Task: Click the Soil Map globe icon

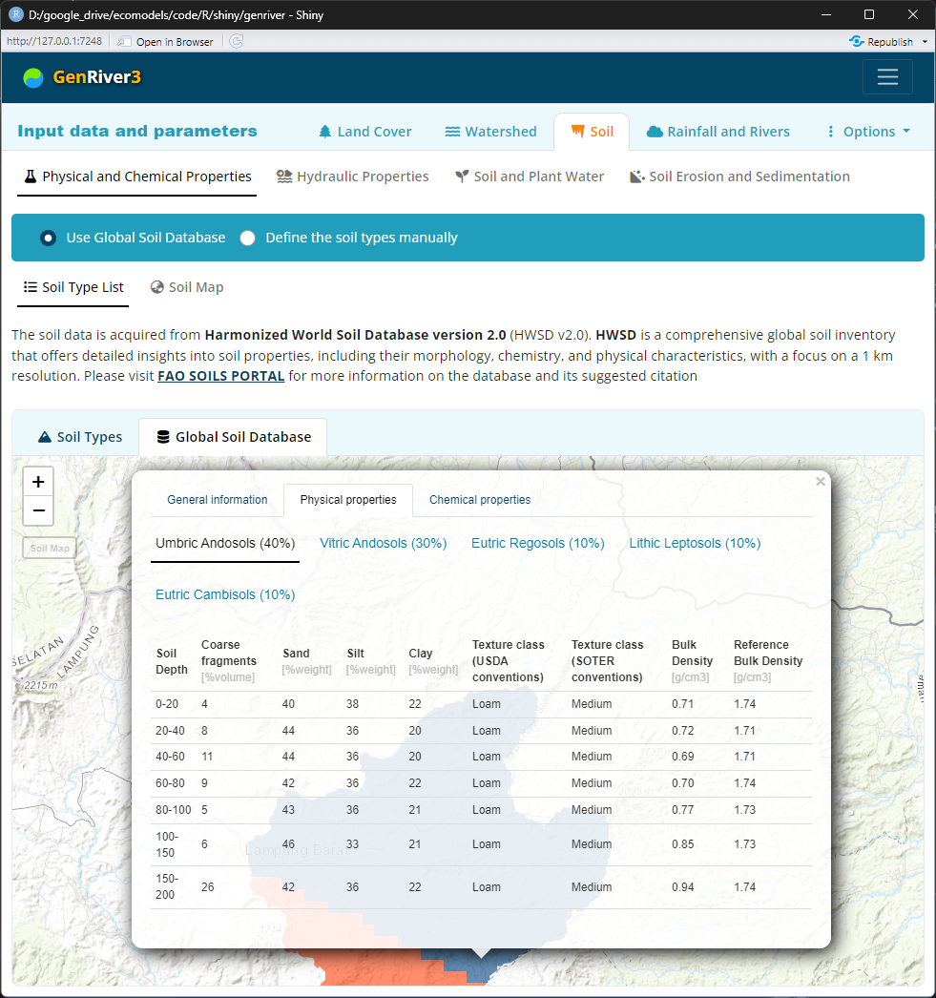Action: tap(157, 287)
